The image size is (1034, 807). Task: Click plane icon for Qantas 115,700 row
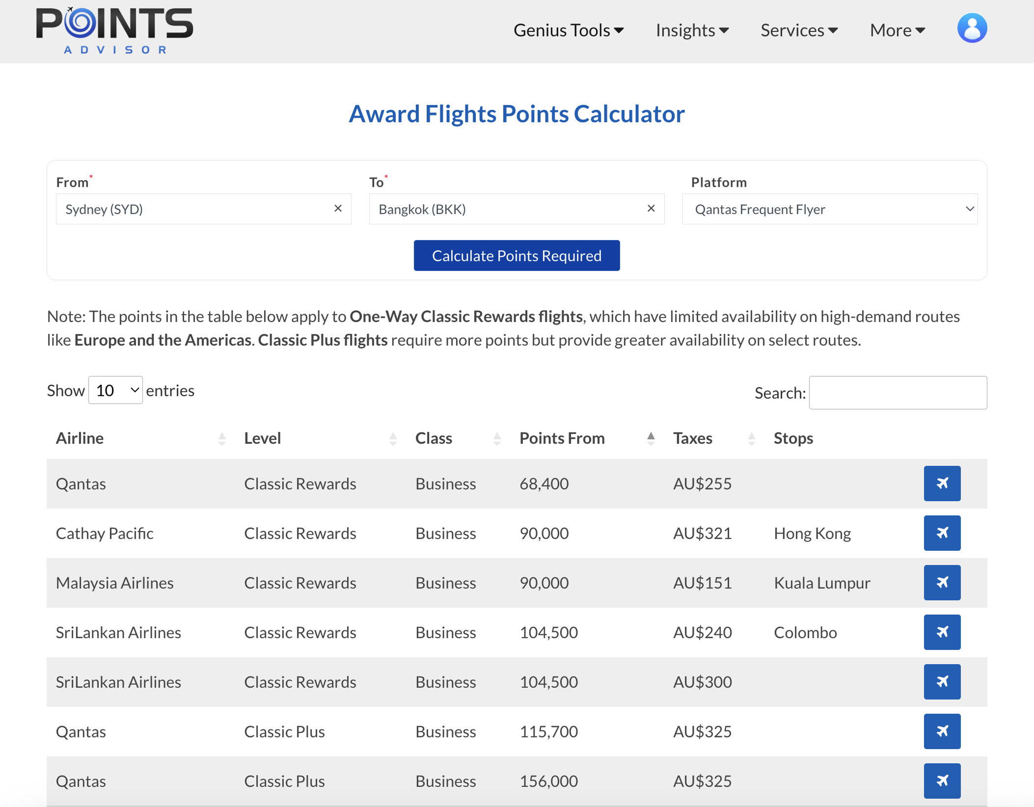942,731
